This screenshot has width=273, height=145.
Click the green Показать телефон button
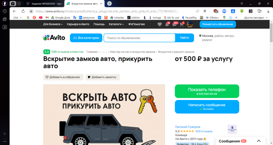pyautogui.click(x=207, y=91)
